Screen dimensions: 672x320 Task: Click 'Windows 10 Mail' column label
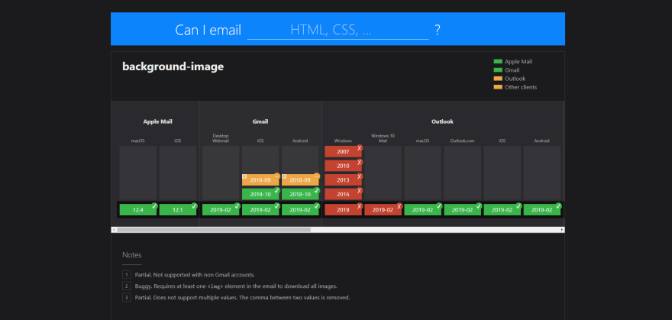coord(383,138)
